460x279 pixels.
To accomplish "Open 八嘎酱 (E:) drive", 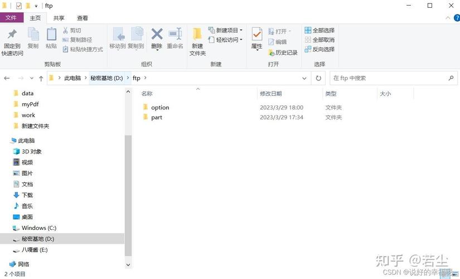I will point(35,249).
